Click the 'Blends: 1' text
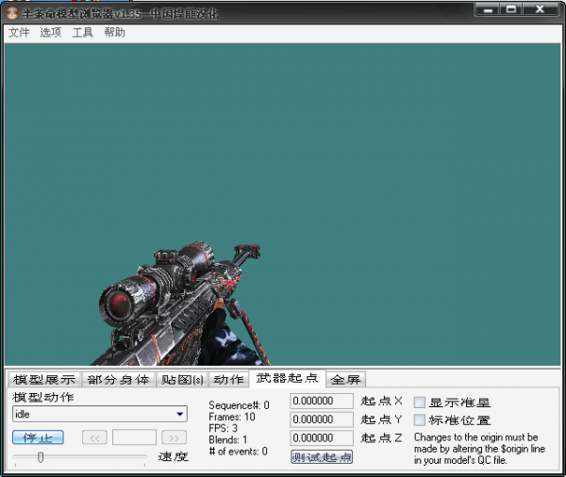The image size is (566, 477). tap(228, 440)
